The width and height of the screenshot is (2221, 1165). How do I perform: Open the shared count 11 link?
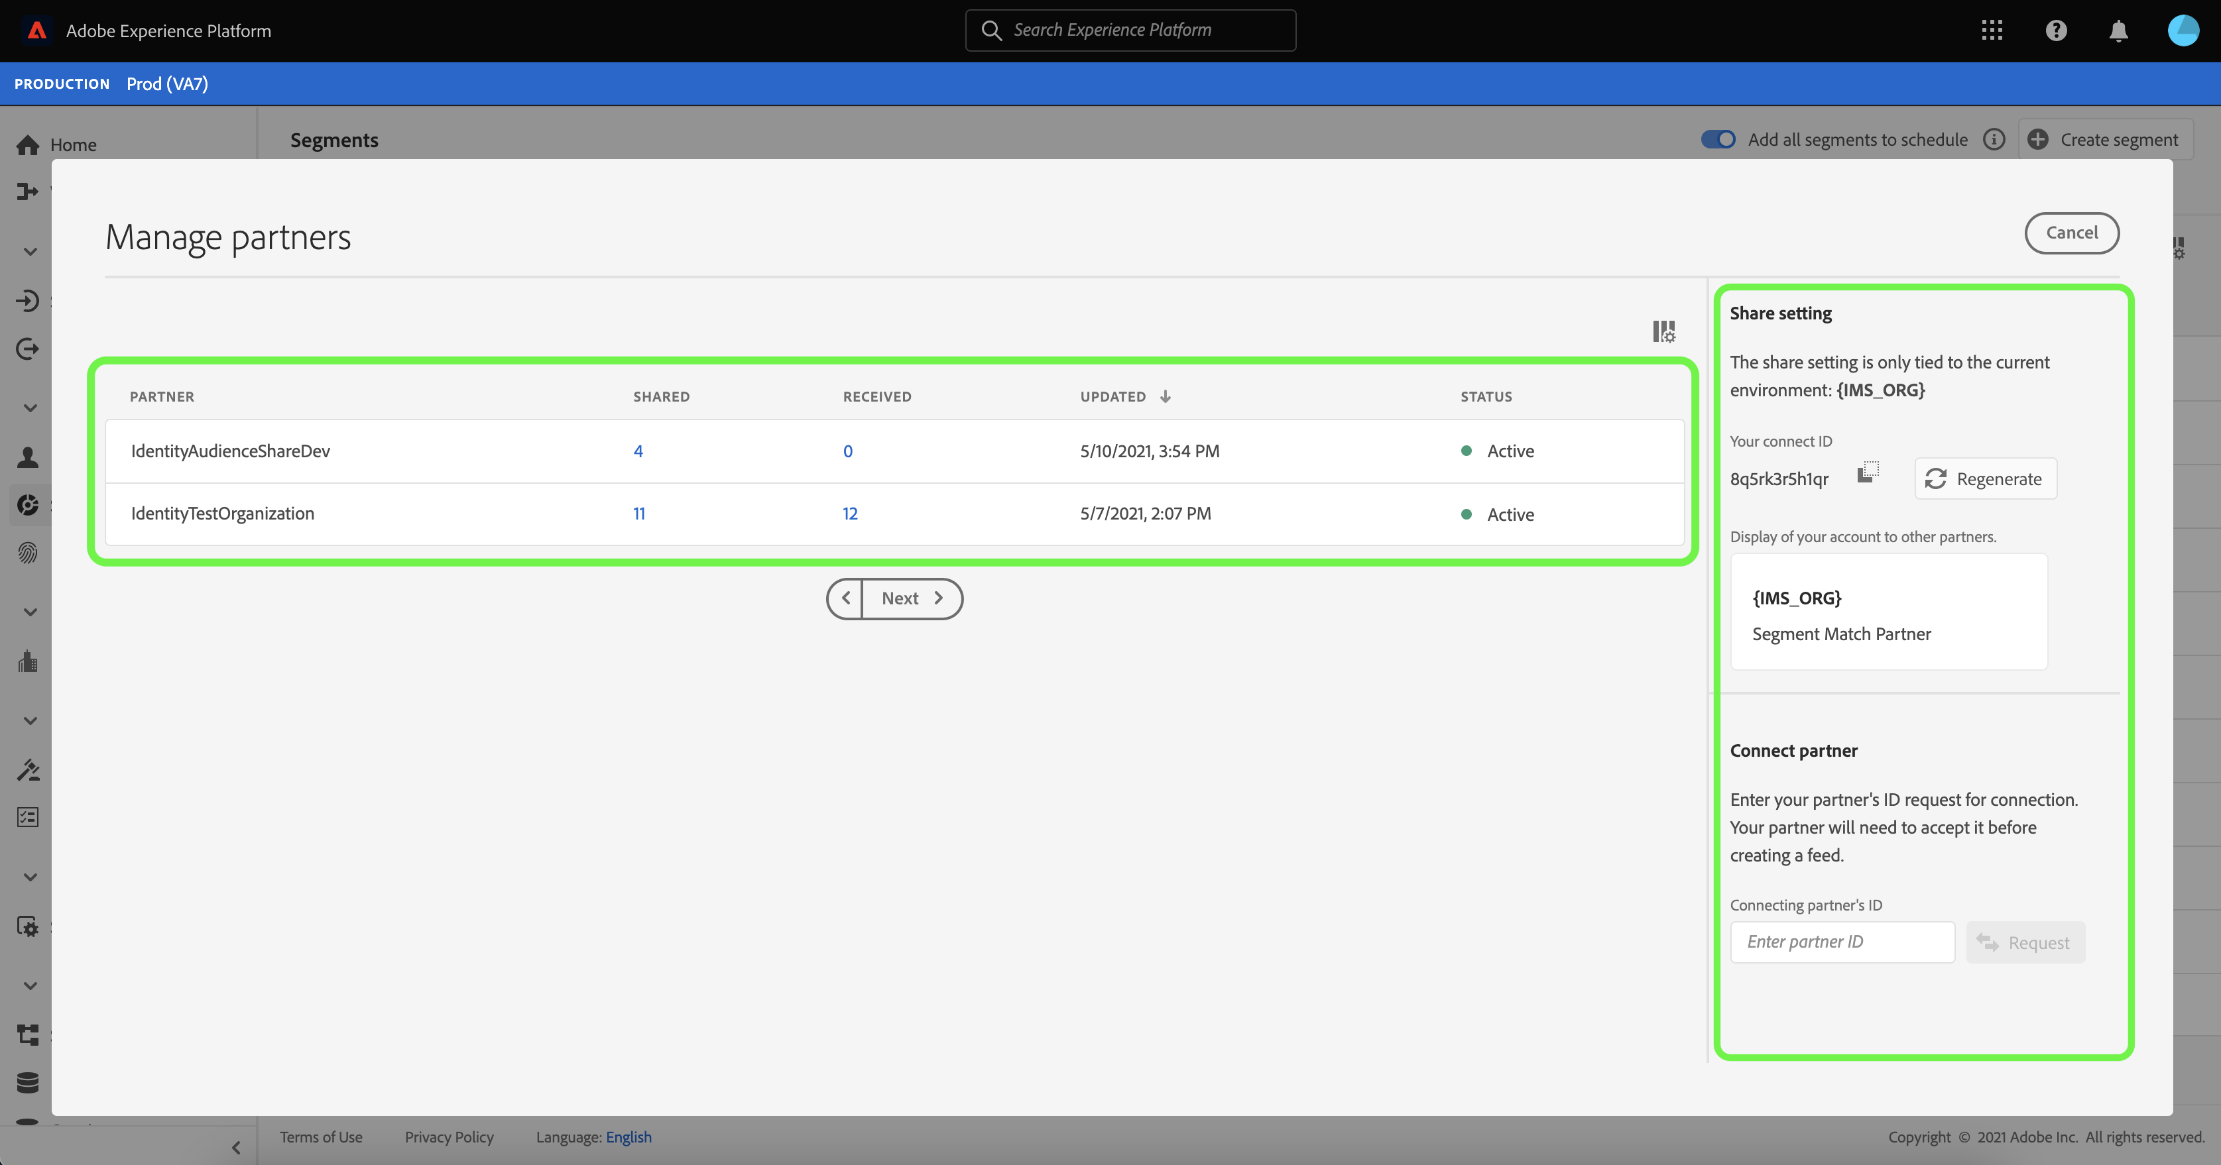639,514
